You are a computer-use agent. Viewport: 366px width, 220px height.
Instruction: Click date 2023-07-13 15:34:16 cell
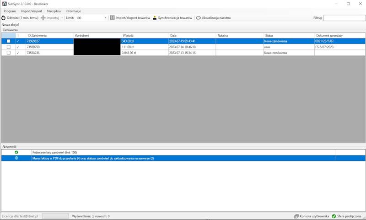click(192, 53)
